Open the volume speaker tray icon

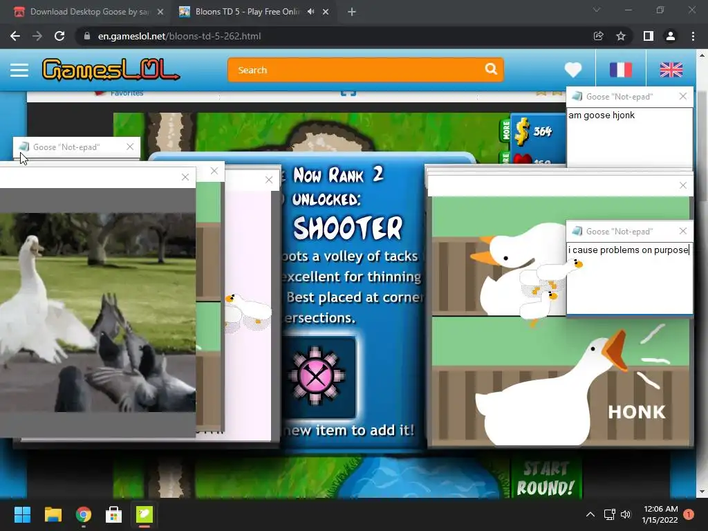tap(626, 514)
